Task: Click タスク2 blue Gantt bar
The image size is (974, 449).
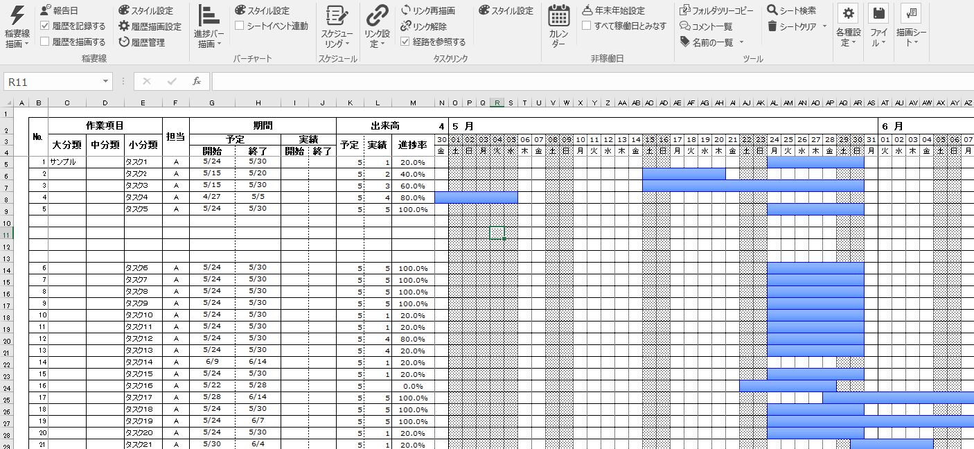Action: 684,174
